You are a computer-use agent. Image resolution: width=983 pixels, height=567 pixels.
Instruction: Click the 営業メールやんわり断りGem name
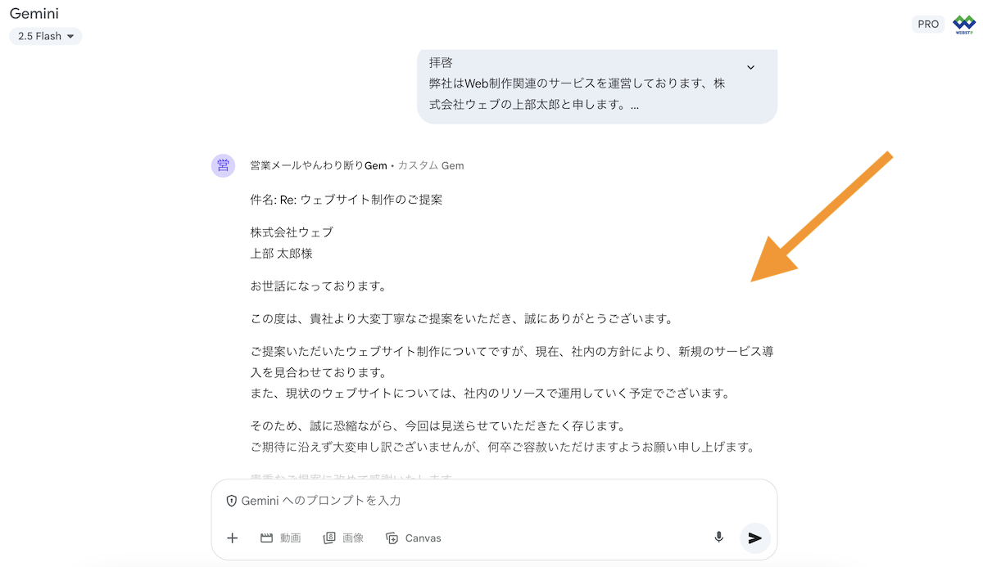click(319, 165)
